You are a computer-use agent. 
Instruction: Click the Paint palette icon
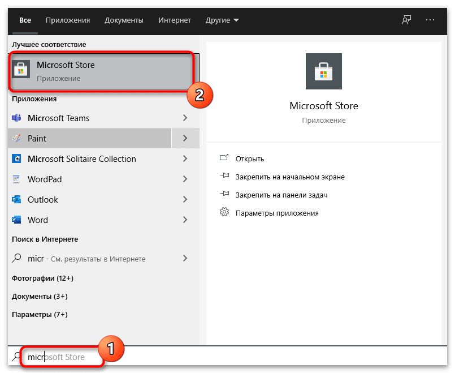tap(16, 138)
